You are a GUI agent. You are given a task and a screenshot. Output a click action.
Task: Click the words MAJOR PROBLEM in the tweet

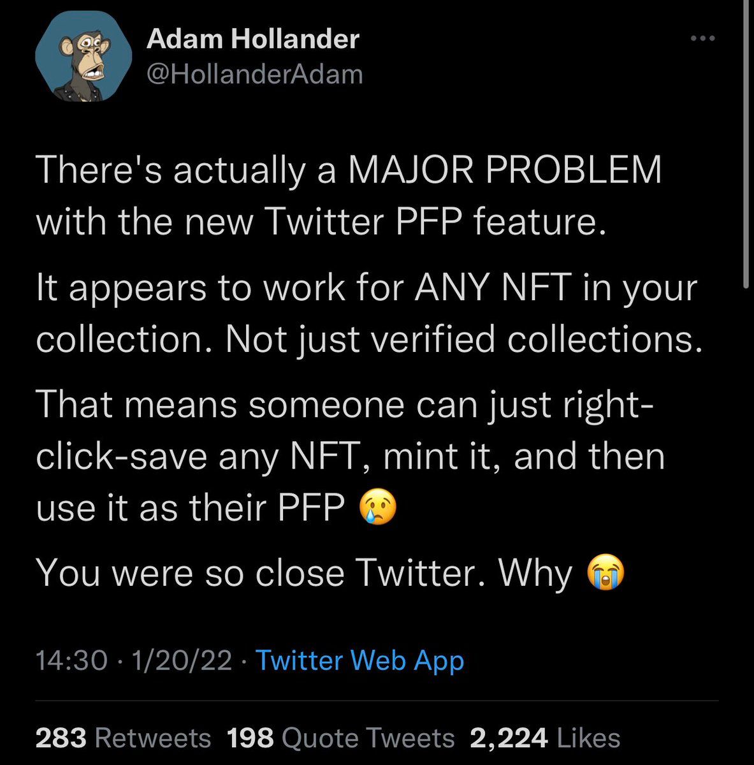coord(504,171)
